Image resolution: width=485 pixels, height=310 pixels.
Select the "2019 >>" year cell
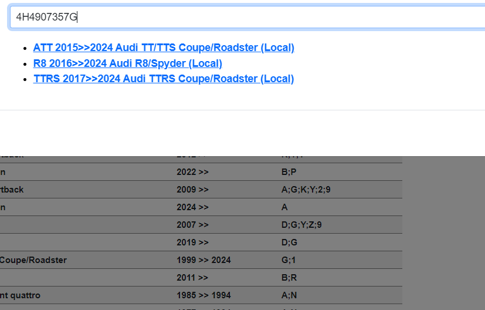(x=192, y=242)
